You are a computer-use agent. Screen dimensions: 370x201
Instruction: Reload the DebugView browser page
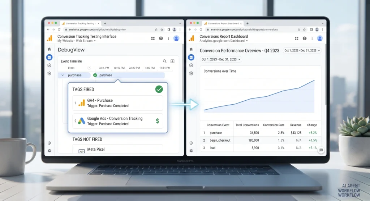[x=59, y=29]
